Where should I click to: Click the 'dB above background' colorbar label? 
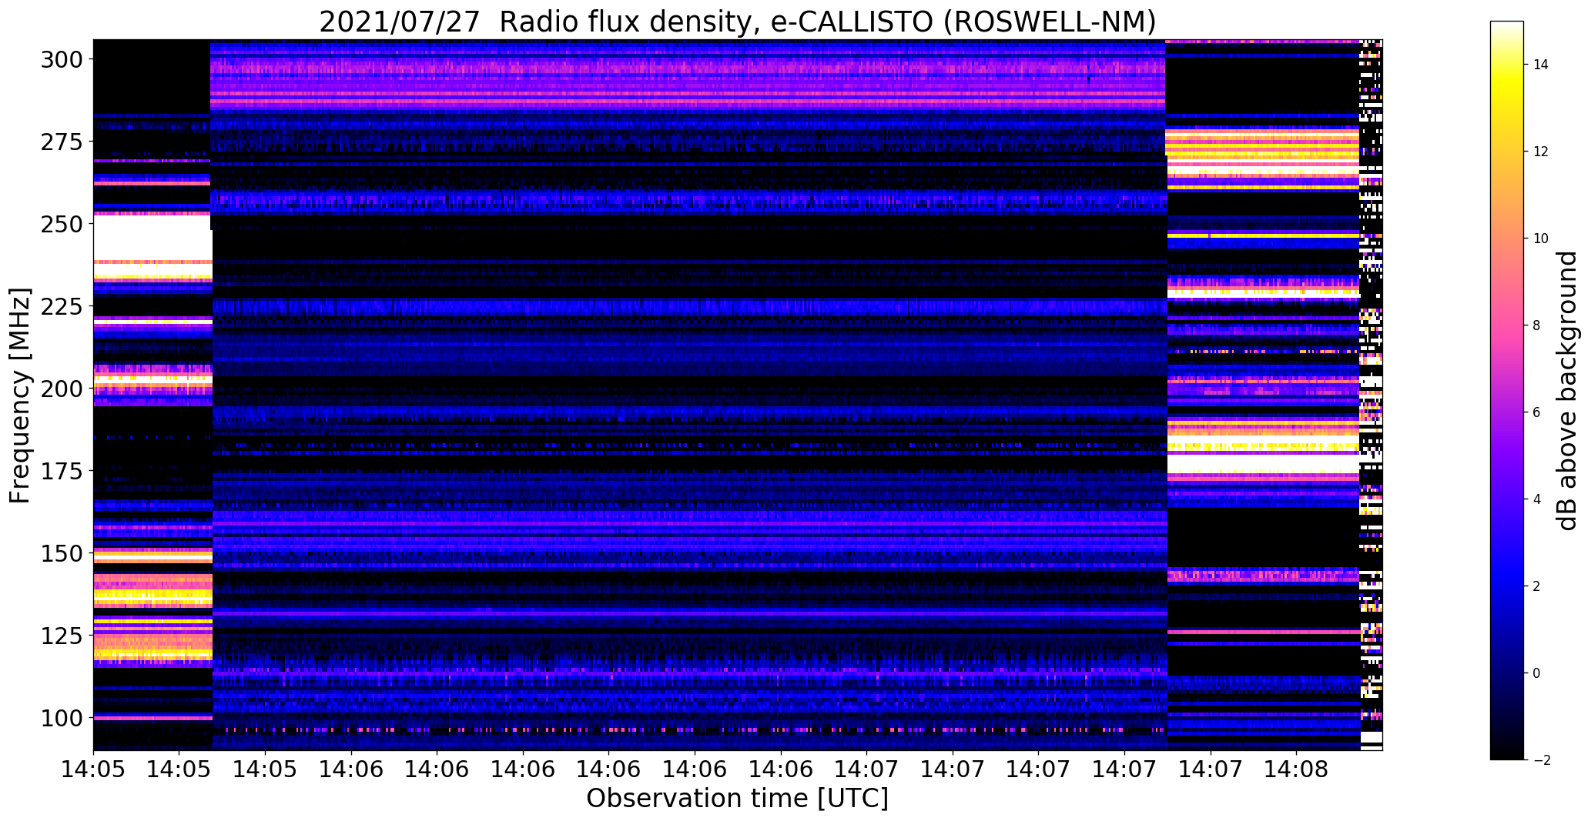[x=1567, y=390]
